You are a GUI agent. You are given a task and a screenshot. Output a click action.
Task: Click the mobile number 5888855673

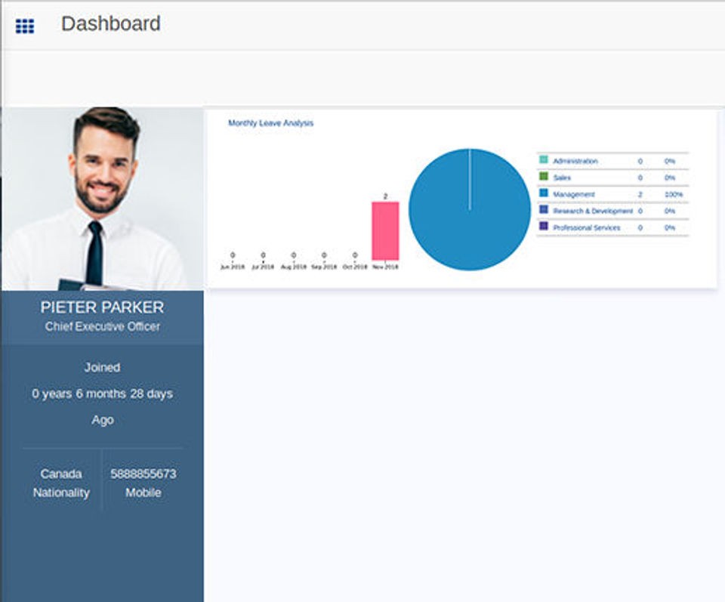(x=143, y=474)
